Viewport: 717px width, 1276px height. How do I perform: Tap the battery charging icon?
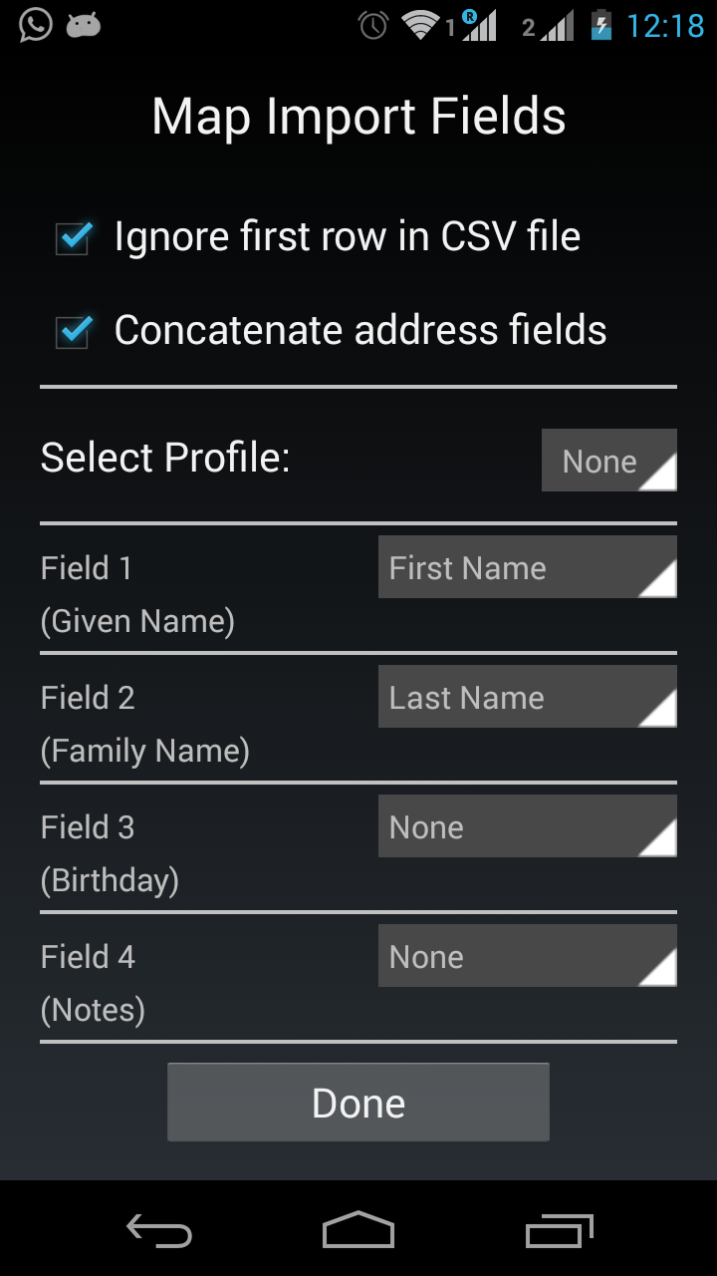pos(600,25)
